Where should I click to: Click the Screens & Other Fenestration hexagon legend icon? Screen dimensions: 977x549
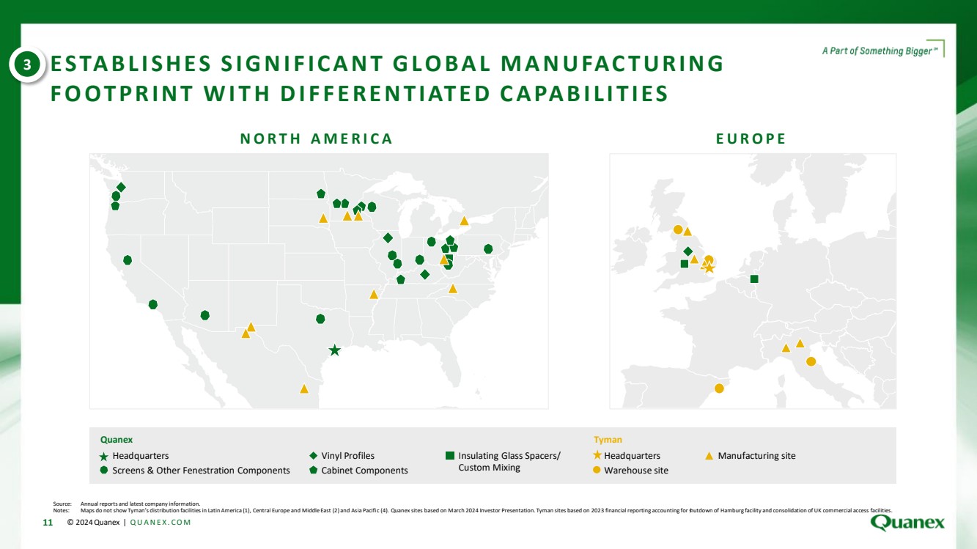[104, 470]
